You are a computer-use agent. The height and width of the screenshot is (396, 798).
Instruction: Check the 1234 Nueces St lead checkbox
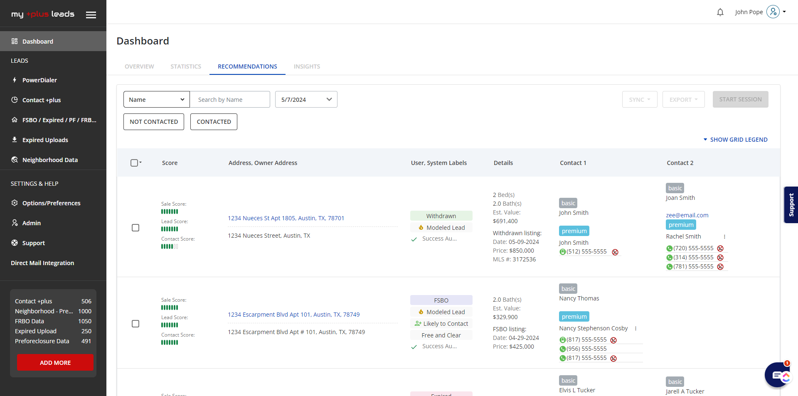coord(135,228)
